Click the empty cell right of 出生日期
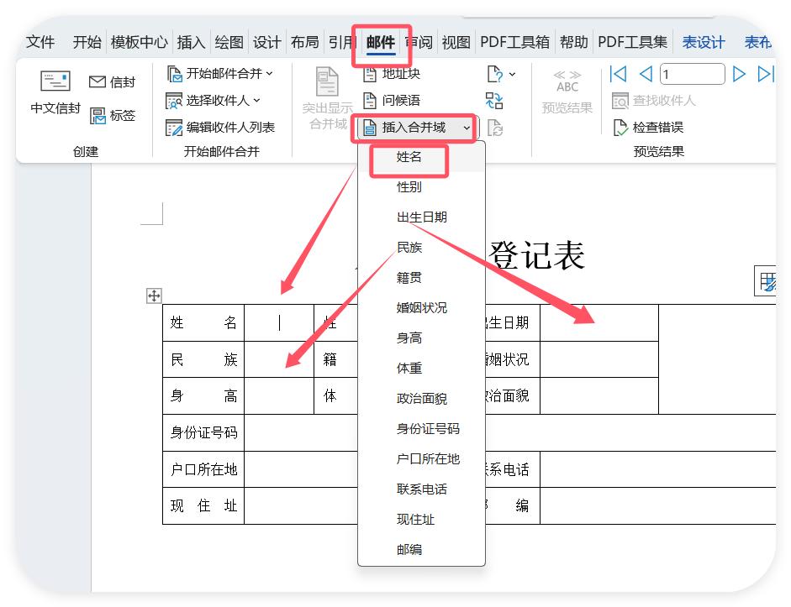The width and height of the screenshot is (791, 607). point(599,323)
